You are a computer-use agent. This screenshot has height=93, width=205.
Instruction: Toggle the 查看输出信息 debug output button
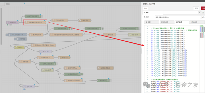coord(71,29)
